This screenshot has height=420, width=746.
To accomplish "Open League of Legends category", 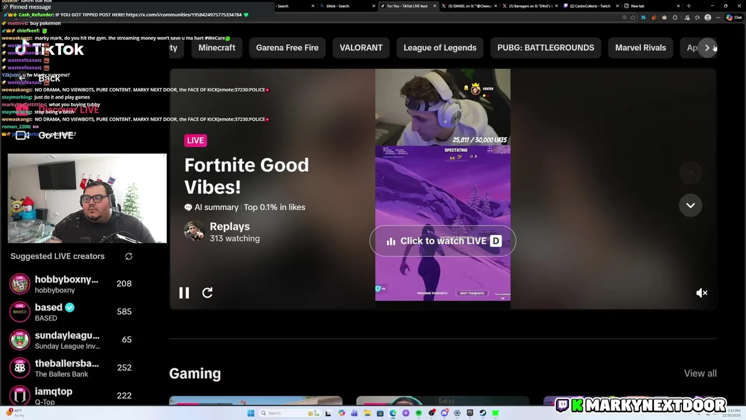I will pos(440,48).
